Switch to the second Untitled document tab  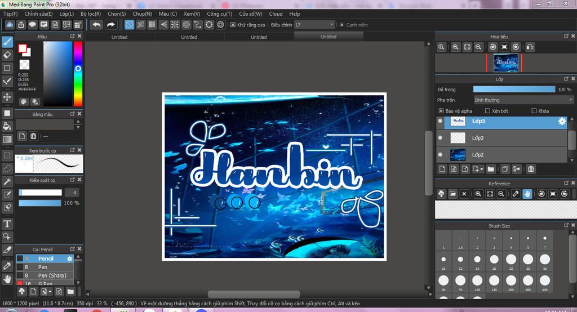coord(189,37)
